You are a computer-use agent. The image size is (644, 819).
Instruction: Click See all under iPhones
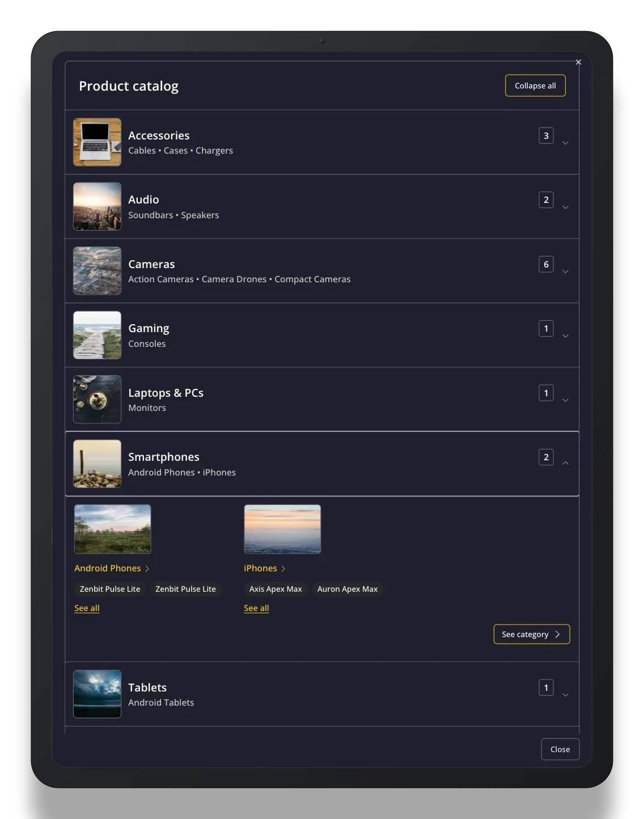click(x=256, y=608)
